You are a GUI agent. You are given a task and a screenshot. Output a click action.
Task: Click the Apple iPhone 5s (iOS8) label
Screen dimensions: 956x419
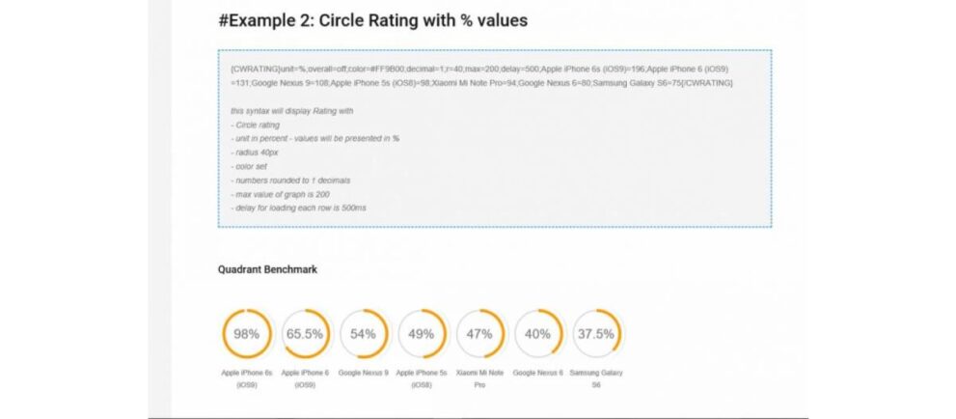(x=422, y=378)
